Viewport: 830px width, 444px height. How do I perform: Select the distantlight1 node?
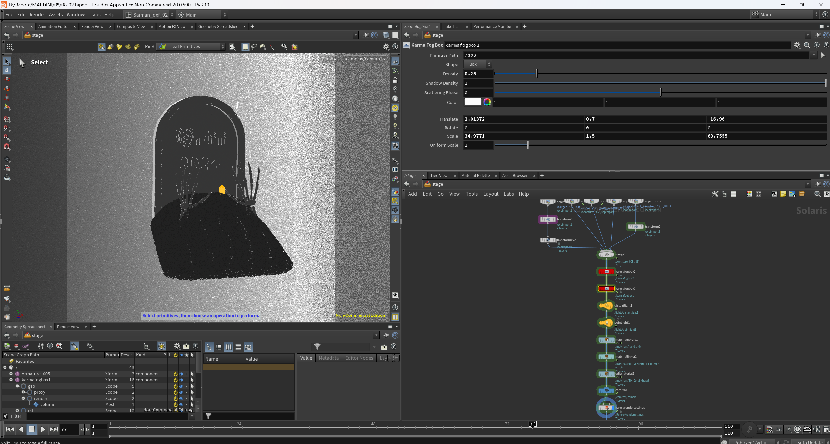click(x=606, y=306)
